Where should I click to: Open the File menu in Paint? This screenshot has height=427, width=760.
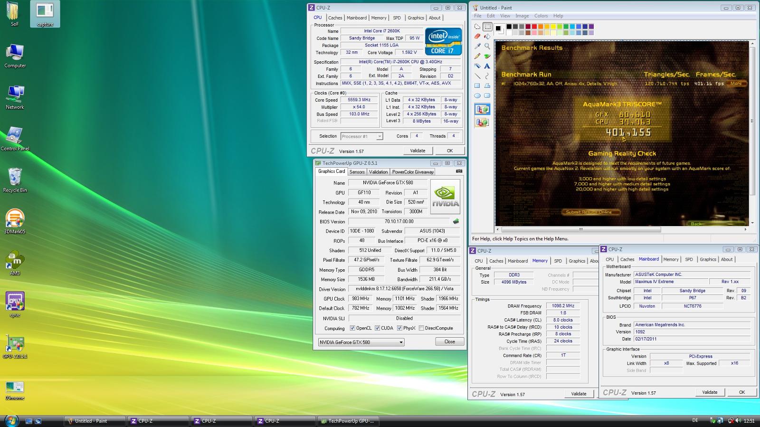pos(478,16)
